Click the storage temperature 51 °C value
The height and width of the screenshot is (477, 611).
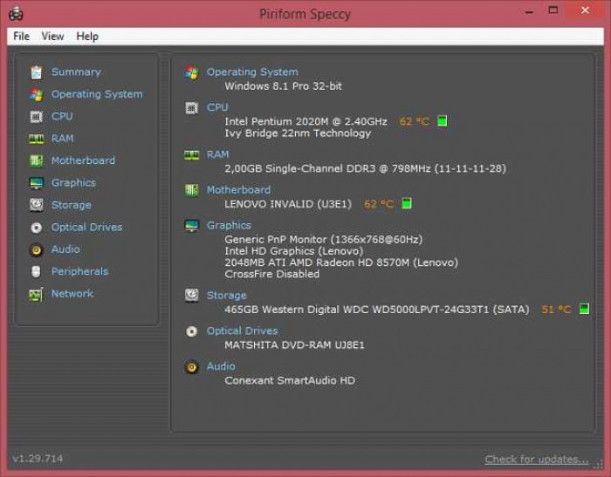click(x=557, y=310)
